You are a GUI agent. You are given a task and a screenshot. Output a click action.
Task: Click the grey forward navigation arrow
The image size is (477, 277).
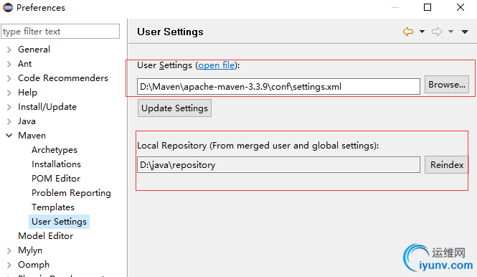click(x=437, y=32)
